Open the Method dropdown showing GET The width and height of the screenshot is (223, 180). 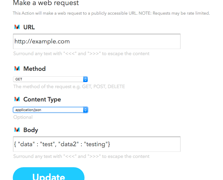(50, 79)
